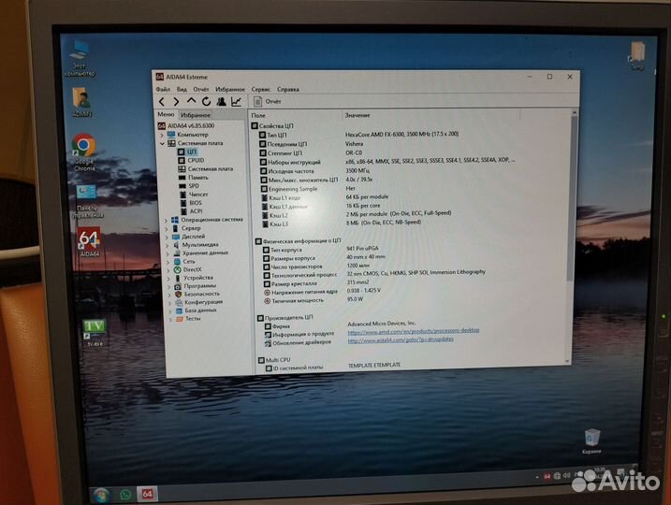The width and height of the screenshot is (671, 505).
Task: Expand the DirectX tree node
Action: coord(168,270)
